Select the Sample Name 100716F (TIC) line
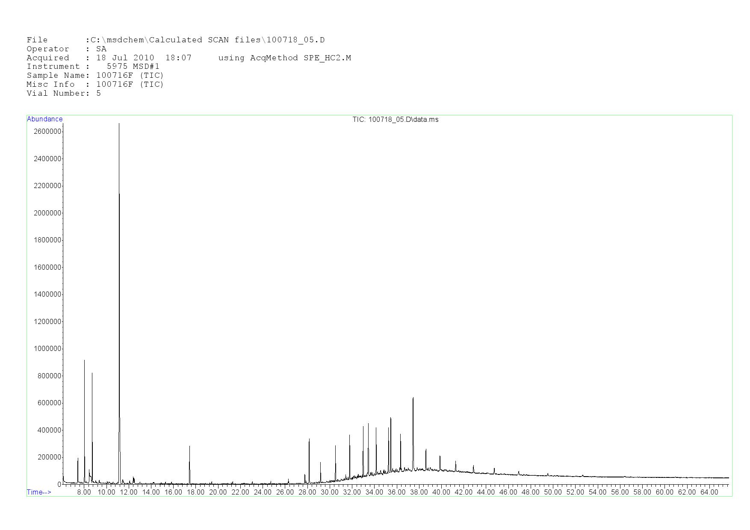This screenshot has height=530, width=750. [95, 76]
